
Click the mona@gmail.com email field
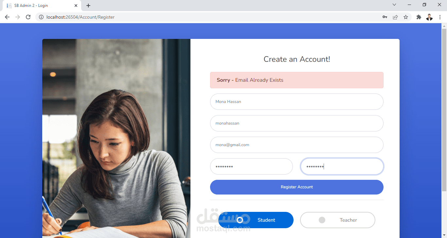[297, 145]
